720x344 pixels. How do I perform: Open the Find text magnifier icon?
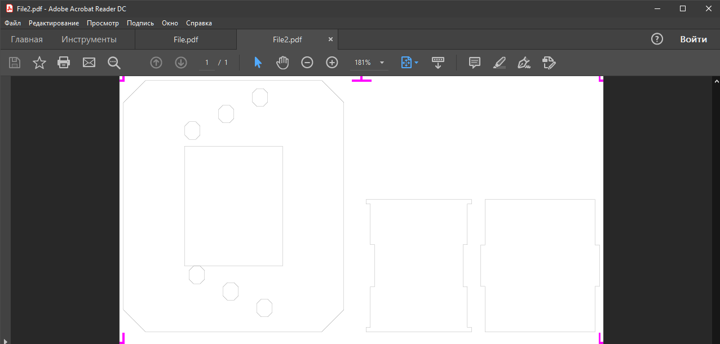coord(114,63)
